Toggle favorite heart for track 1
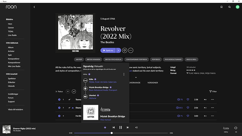The width and height of the screenshot is (242, 136). (188, 100)
